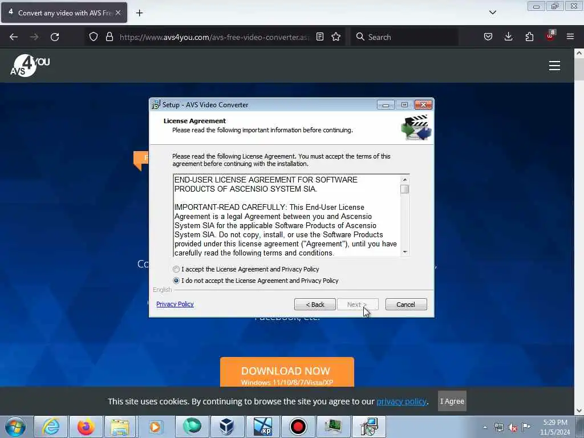Viewport: 584px width, 438px height.
Task: Open the VirtualBox cube taskbar icon
Action: [227, 427]
